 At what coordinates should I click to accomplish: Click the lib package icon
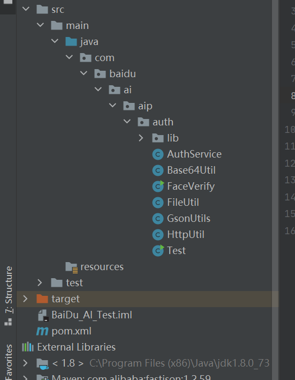158,138
